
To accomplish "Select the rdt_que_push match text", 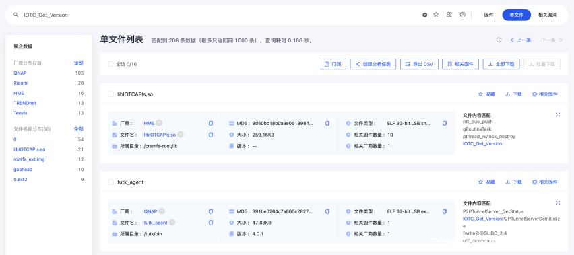I will click(x=478, y=122).
